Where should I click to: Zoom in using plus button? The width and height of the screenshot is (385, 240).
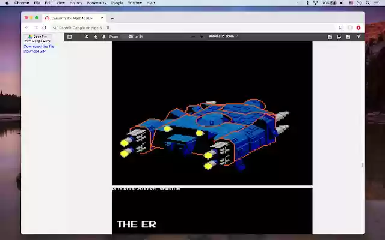(202, 37)
